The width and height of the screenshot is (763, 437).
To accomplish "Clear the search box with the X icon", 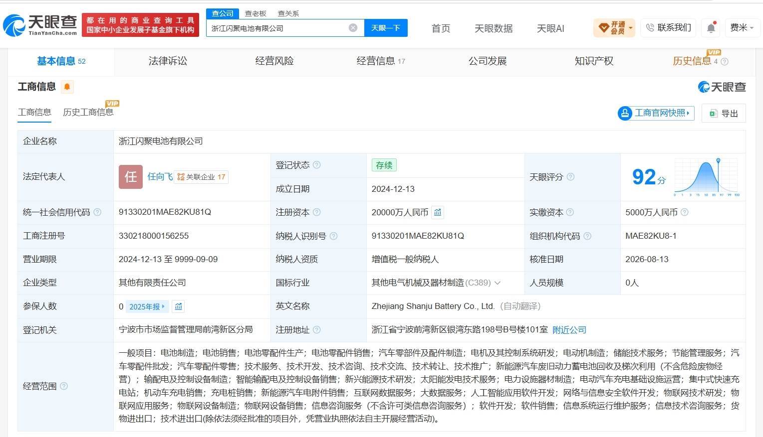I will pyautogui.click(x=353, y=28).
